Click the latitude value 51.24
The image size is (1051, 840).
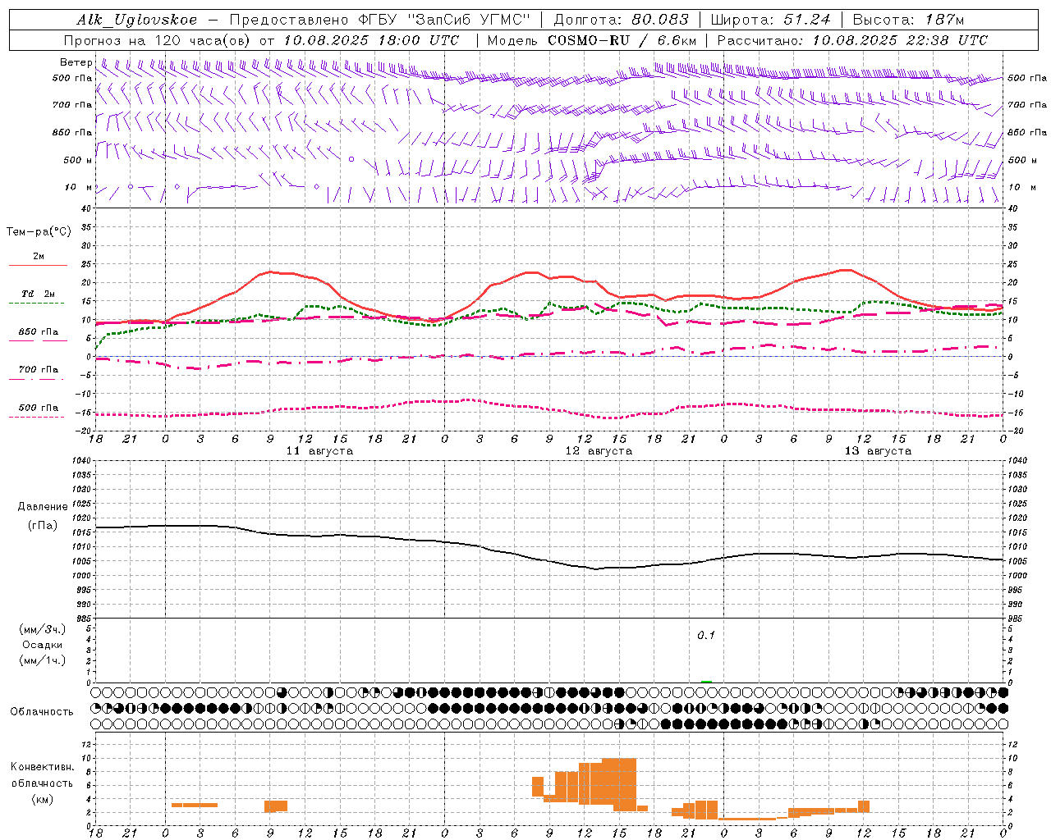(806, 20)
